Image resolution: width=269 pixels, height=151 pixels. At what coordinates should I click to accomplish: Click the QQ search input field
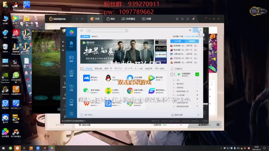click(107, 31)
